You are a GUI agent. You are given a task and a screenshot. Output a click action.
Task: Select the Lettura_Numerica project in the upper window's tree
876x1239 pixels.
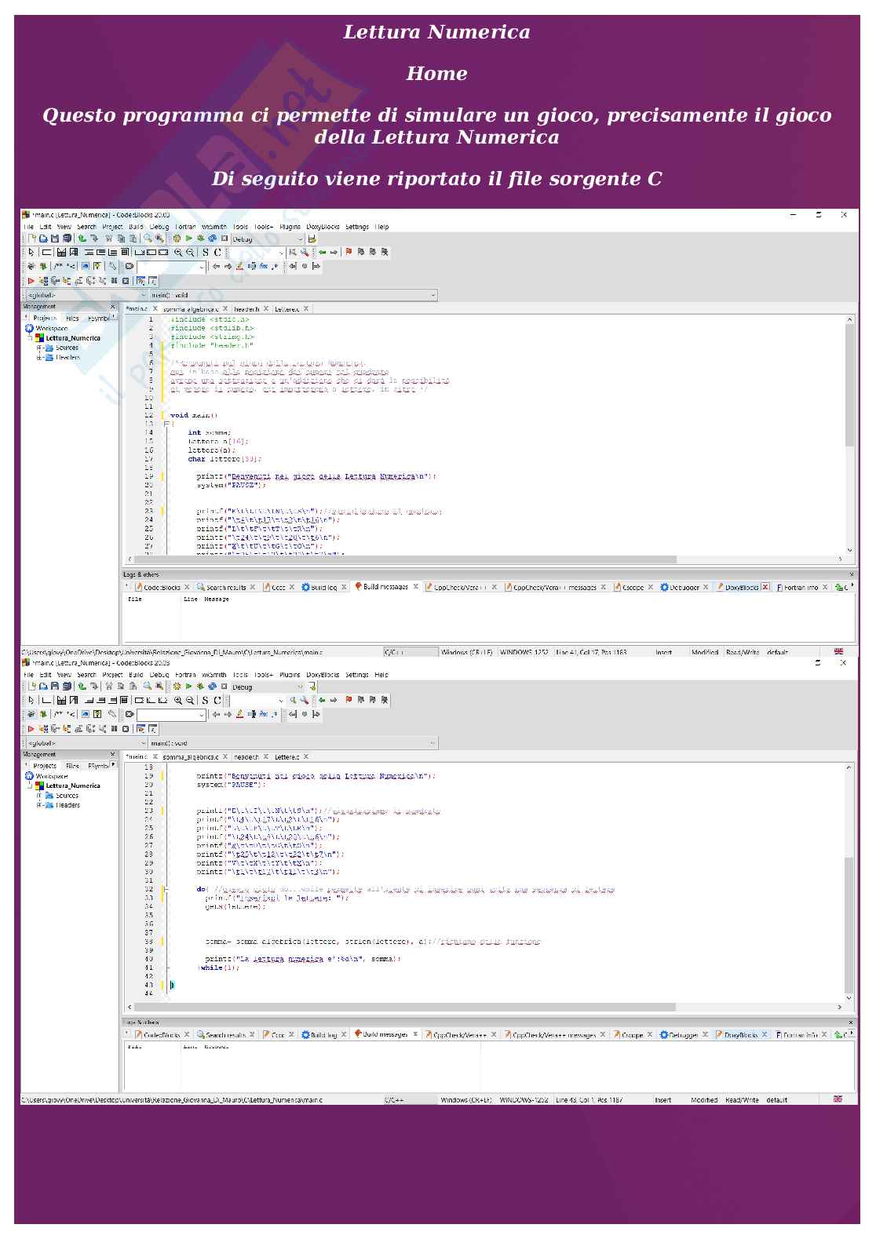point(72,338)
